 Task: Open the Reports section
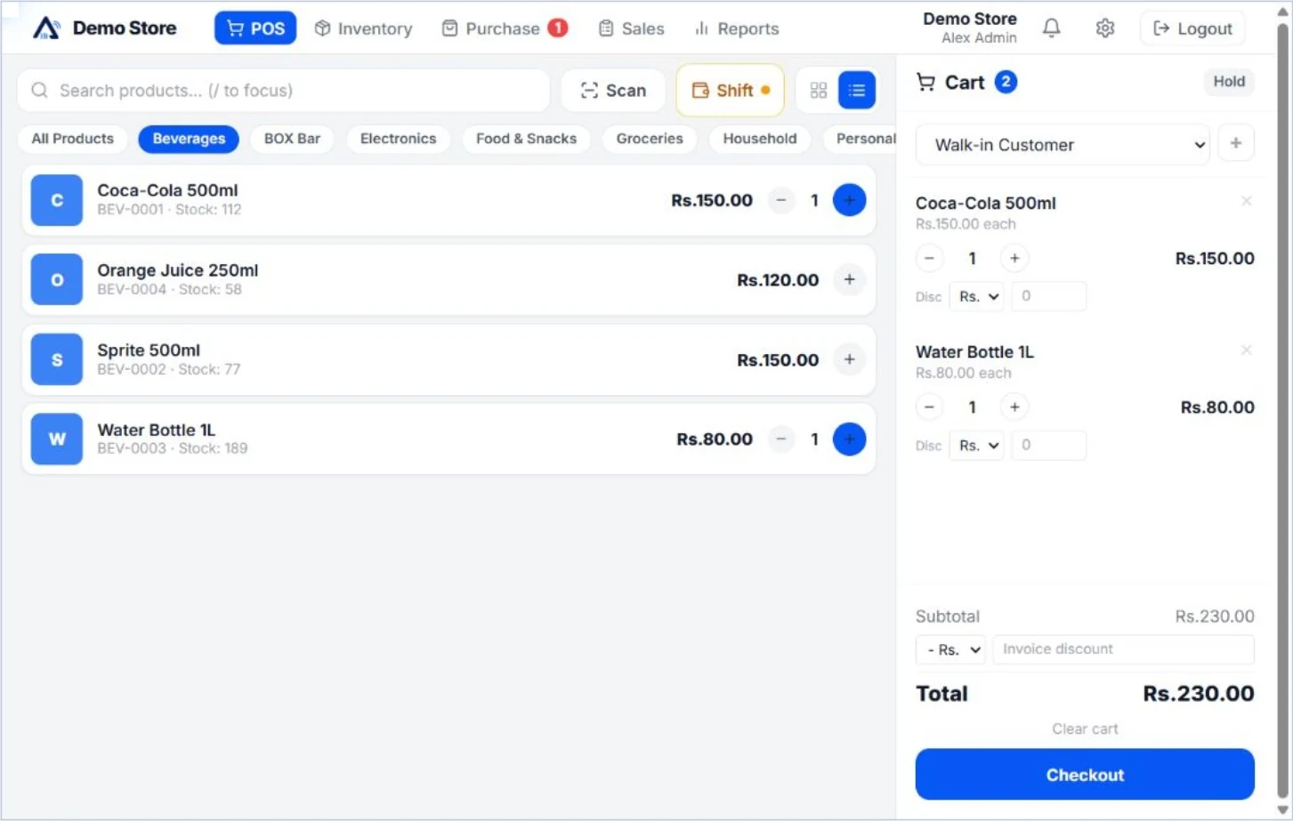click(x=736, y=28)
